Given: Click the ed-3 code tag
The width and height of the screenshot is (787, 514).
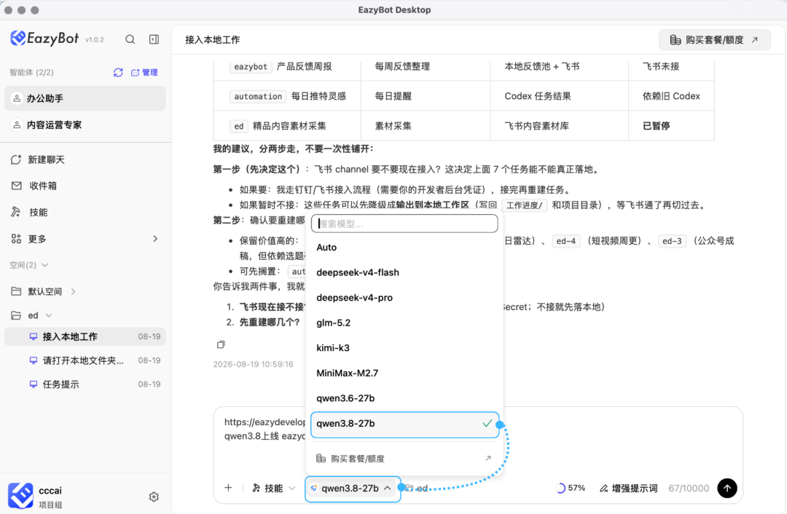Looking at the screenshot, I should pos(672,241).
